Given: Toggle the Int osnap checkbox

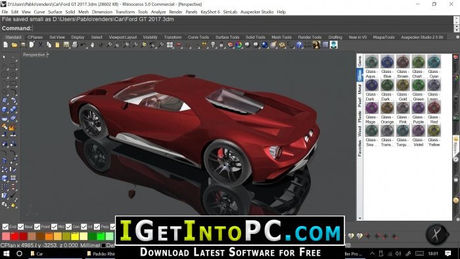Looking at the screenshot, I should pos(84,226).
